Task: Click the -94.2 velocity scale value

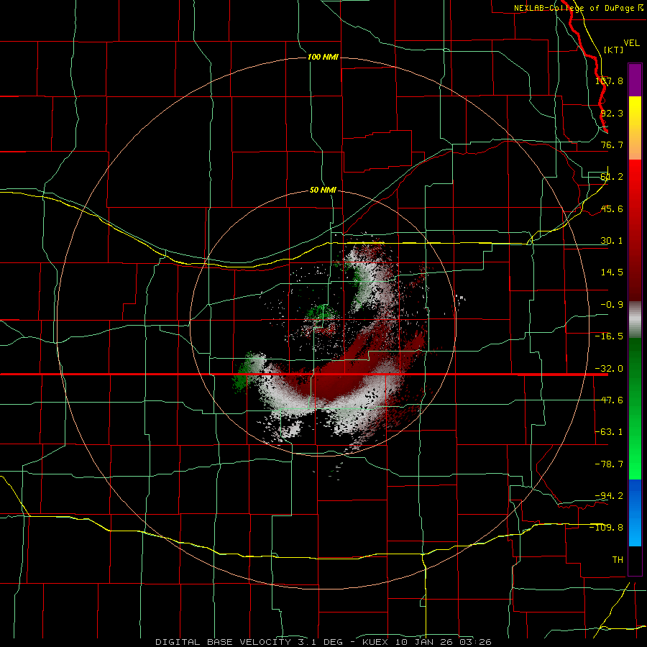Action: [x=609, y=495]
